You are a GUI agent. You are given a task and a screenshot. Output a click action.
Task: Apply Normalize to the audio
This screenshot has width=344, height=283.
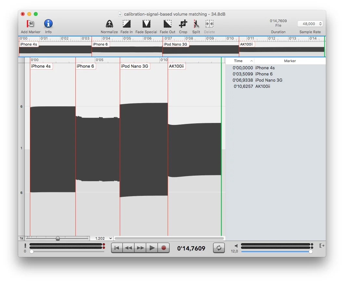[x=109, y=24]
